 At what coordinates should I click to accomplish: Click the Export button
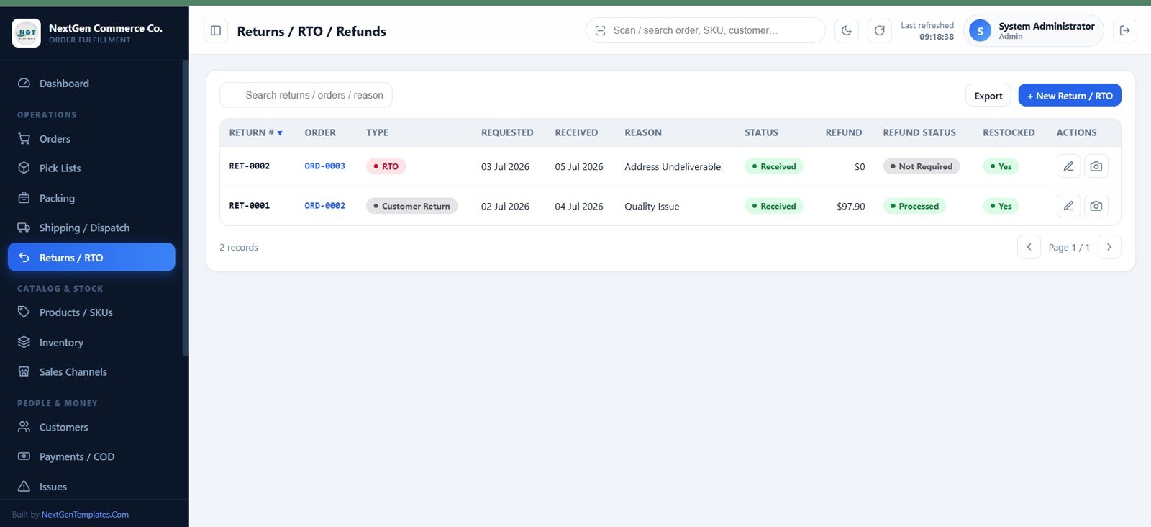pos(988,96)
